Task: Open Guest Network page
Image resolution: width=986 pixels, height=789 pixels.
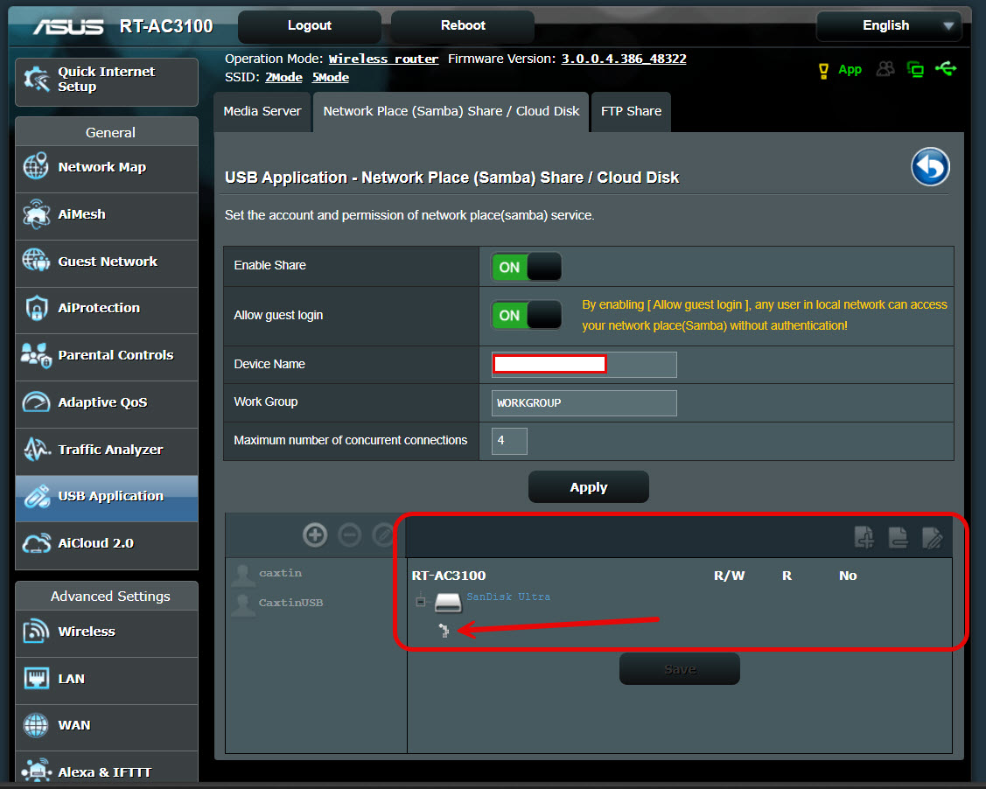Action: (106, 262)
